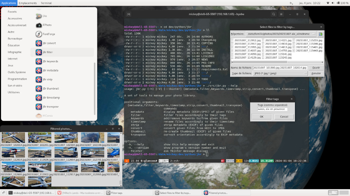Click right arrow of file list scrollbar
Viewport: 350px width, 196px height.
click(x=322, y=62)
